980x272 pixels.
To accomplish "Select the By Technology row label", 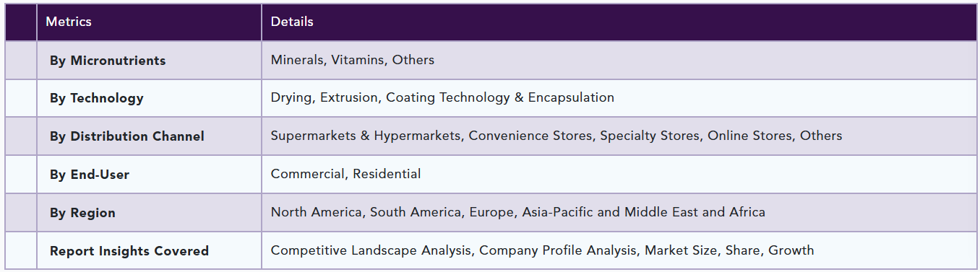I will pos(97,98).
